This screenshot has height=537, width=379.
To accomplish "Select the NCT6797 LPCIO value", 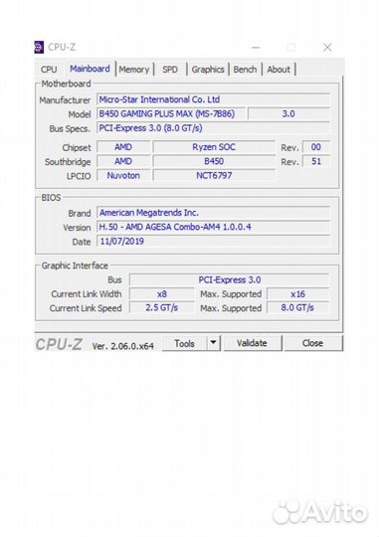I will (x=214, y=176).
